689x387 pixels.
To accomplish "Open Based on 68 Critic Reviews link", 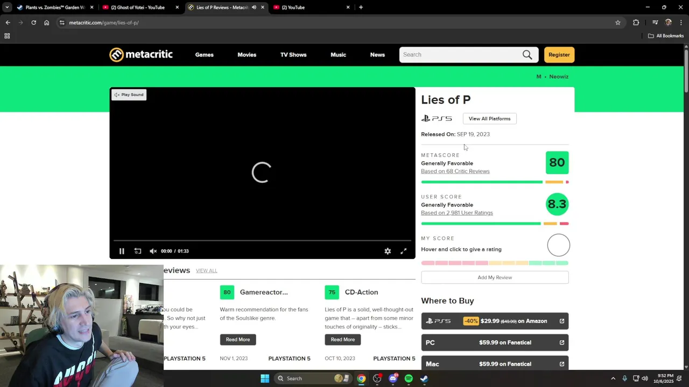I will click(455, 171).
